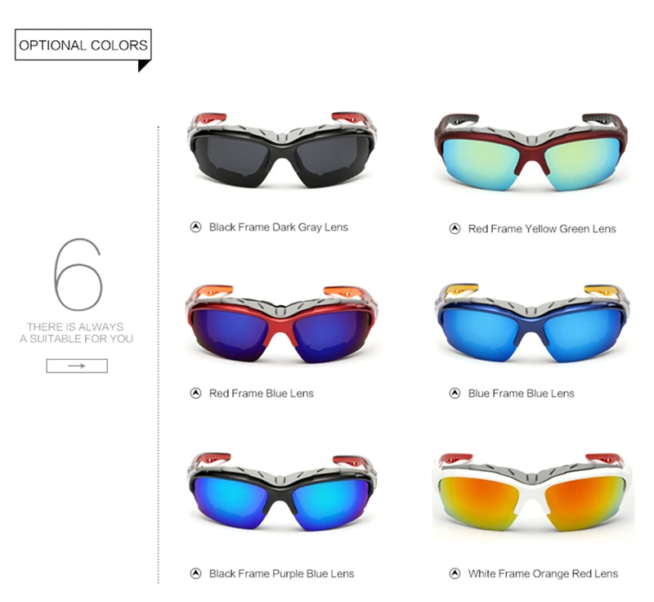Click the arrow button under the slogan
The image size is (654, 602).
(x=77, y=366)
